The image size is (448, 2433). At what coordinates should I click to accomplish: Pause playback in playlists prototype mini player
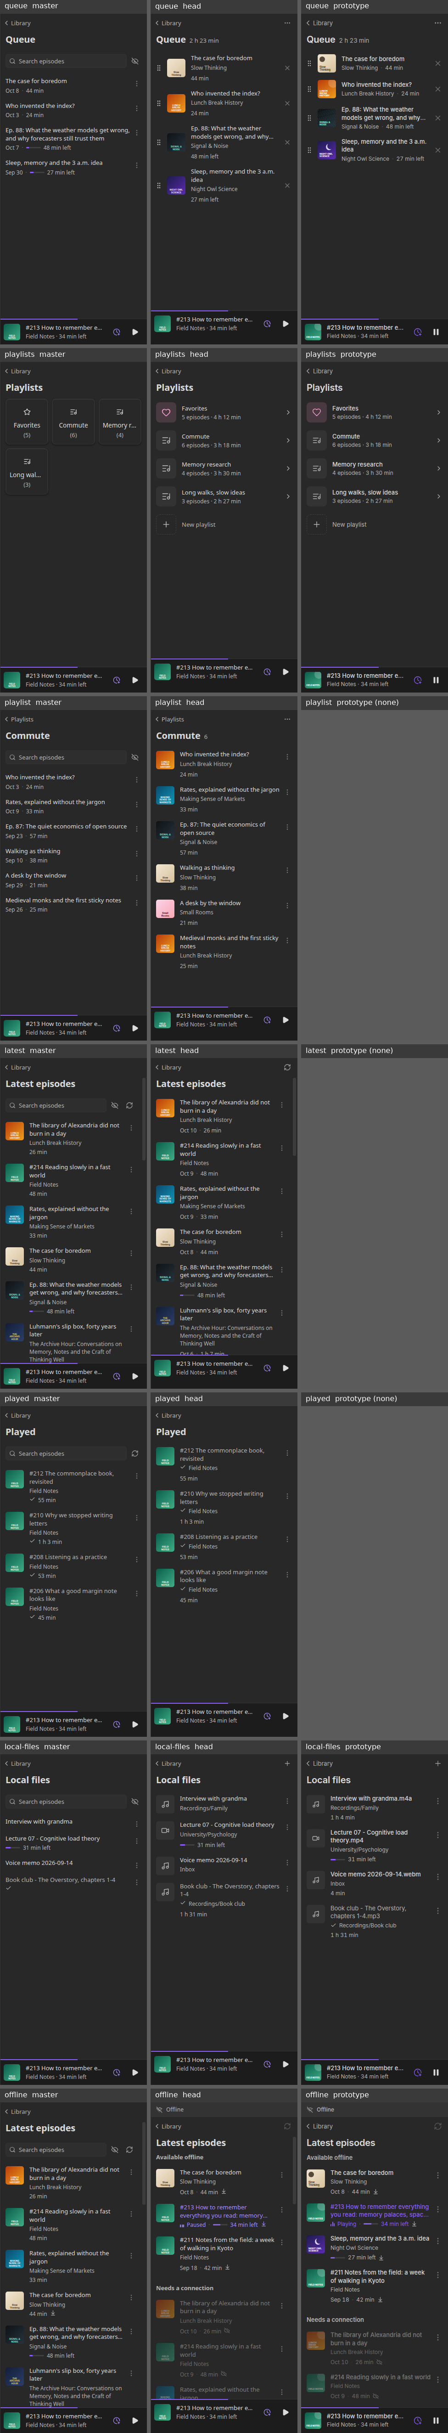436,679
